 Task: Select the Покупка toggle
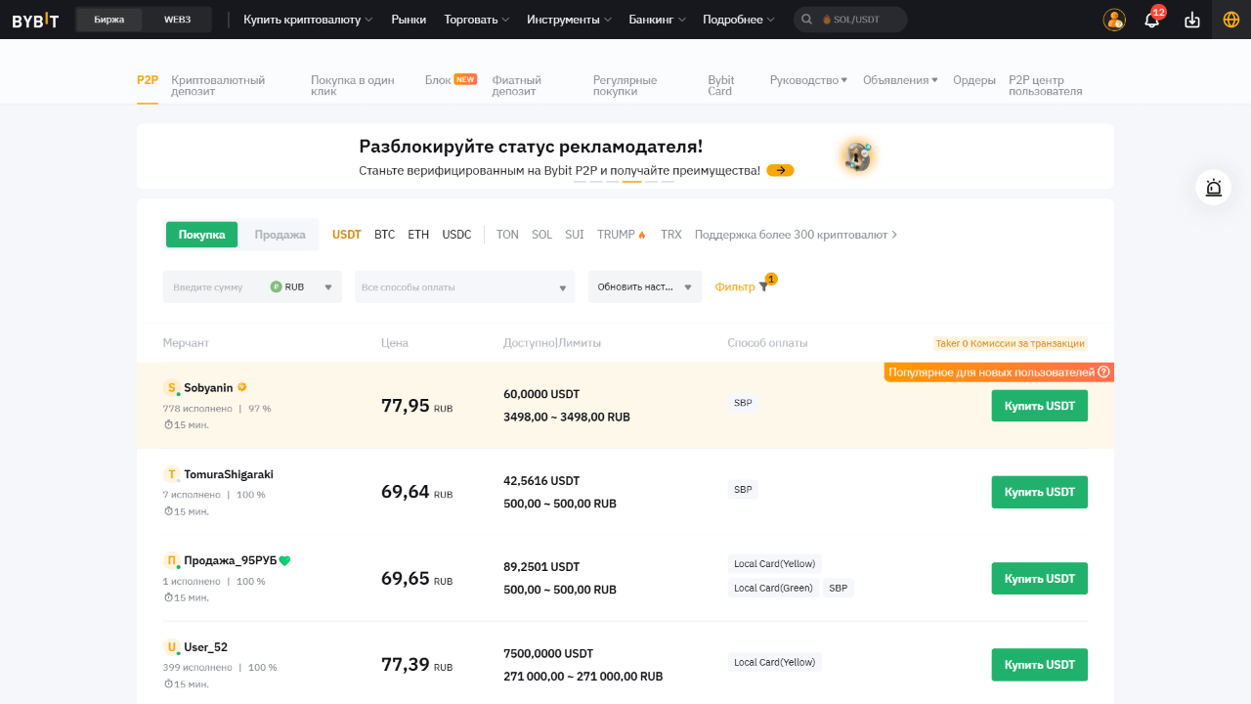[201, 235]
